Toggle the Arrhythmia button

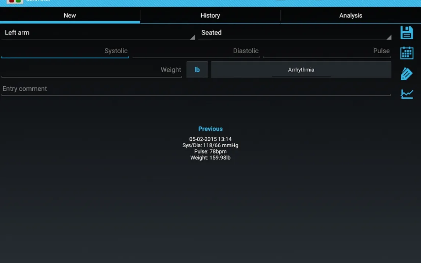[x=301, y=70]
